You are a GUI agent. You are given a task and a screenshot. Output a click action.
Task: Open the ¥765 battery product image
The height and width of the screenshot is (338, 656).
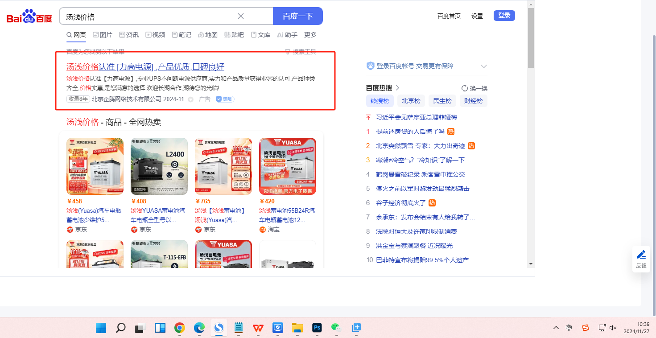click(223, 166)
